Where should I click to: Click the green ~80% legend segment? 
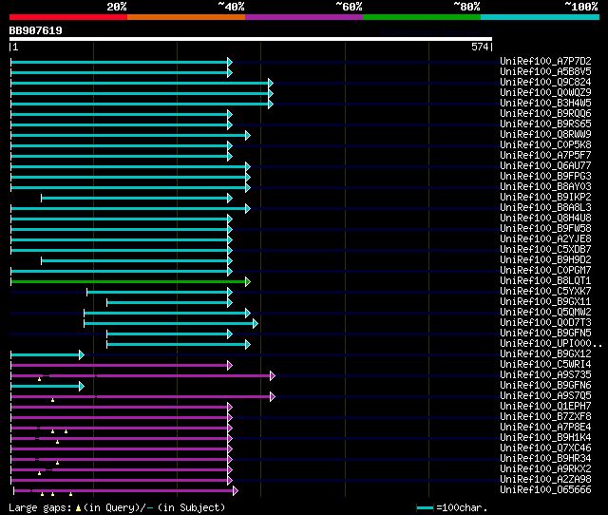[x=422, y=17]
